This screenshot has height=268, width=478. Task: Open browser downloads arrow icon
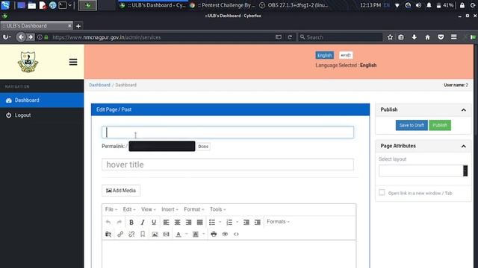[415, 37]
